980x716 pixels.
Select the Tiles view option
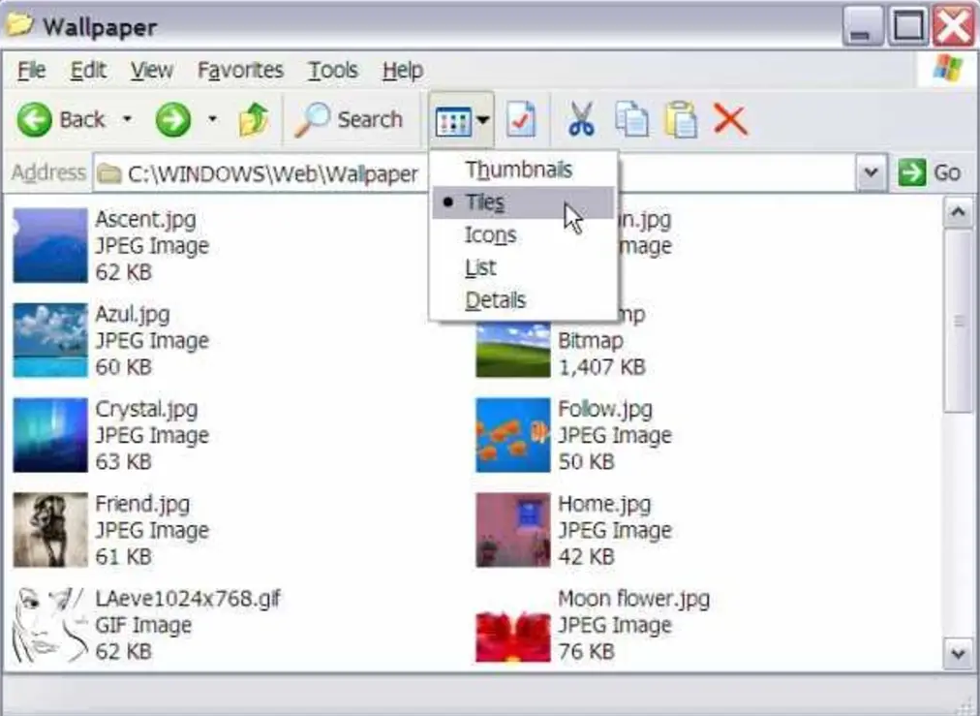(484, 202)
